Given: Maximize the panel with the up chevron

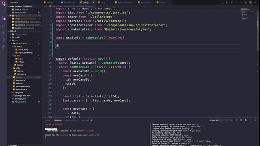Looking at the screenshot, I should (250, 120).
